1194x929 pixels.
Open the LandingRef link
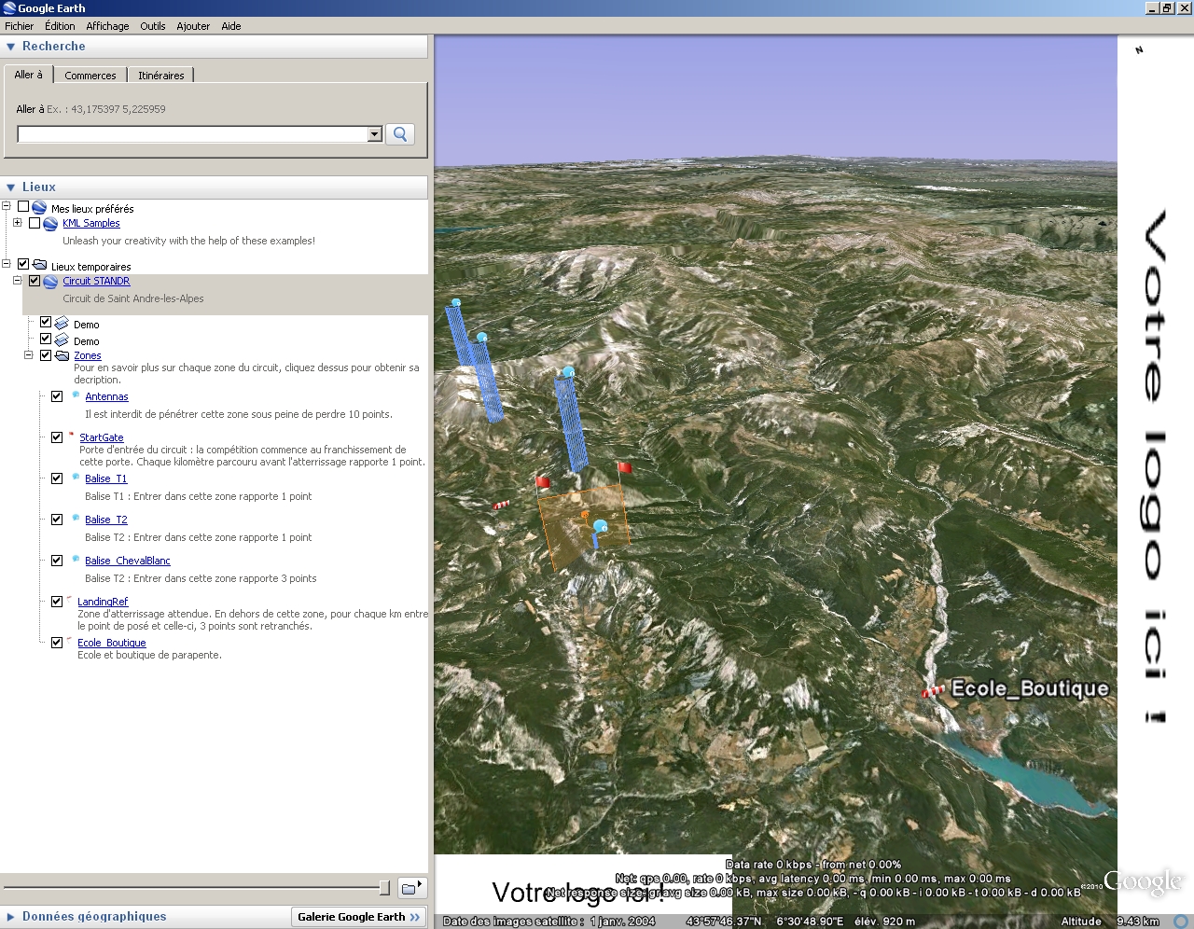point(103,602)
